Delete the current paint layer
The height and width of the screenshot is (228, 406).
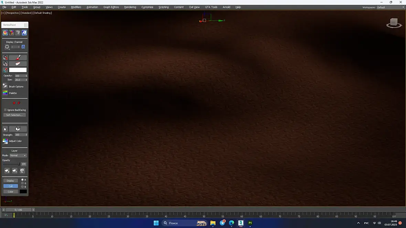point(14,171)
